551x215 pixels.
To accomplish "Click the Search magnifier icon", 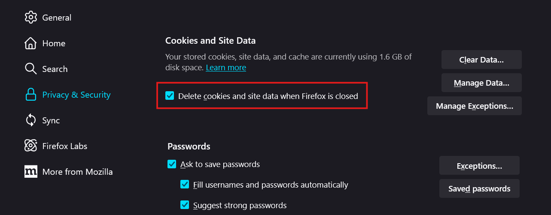I will [x=31, y=69].
